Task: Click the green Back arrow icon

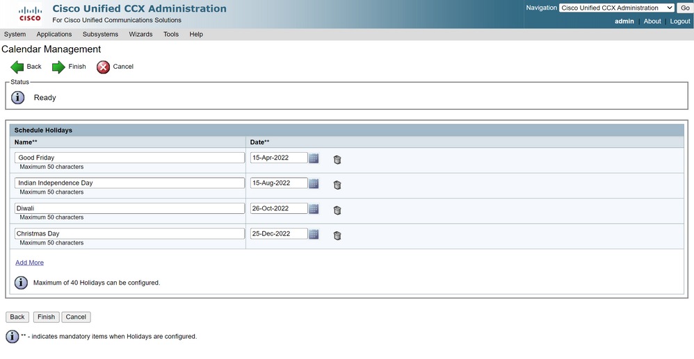Action: 17,67
